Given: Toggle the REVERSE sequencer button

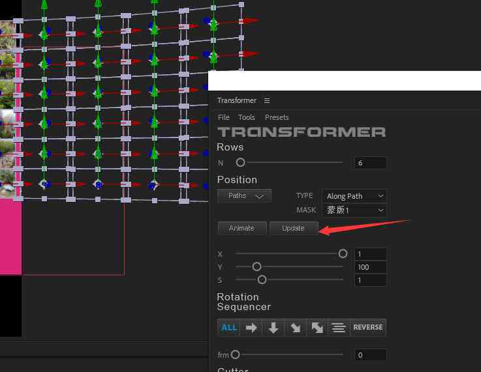Looking at the screenshot, I should [368, 328].
